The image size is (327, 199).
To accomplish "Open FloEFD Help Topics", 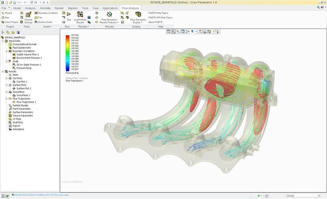I will 158,13.
